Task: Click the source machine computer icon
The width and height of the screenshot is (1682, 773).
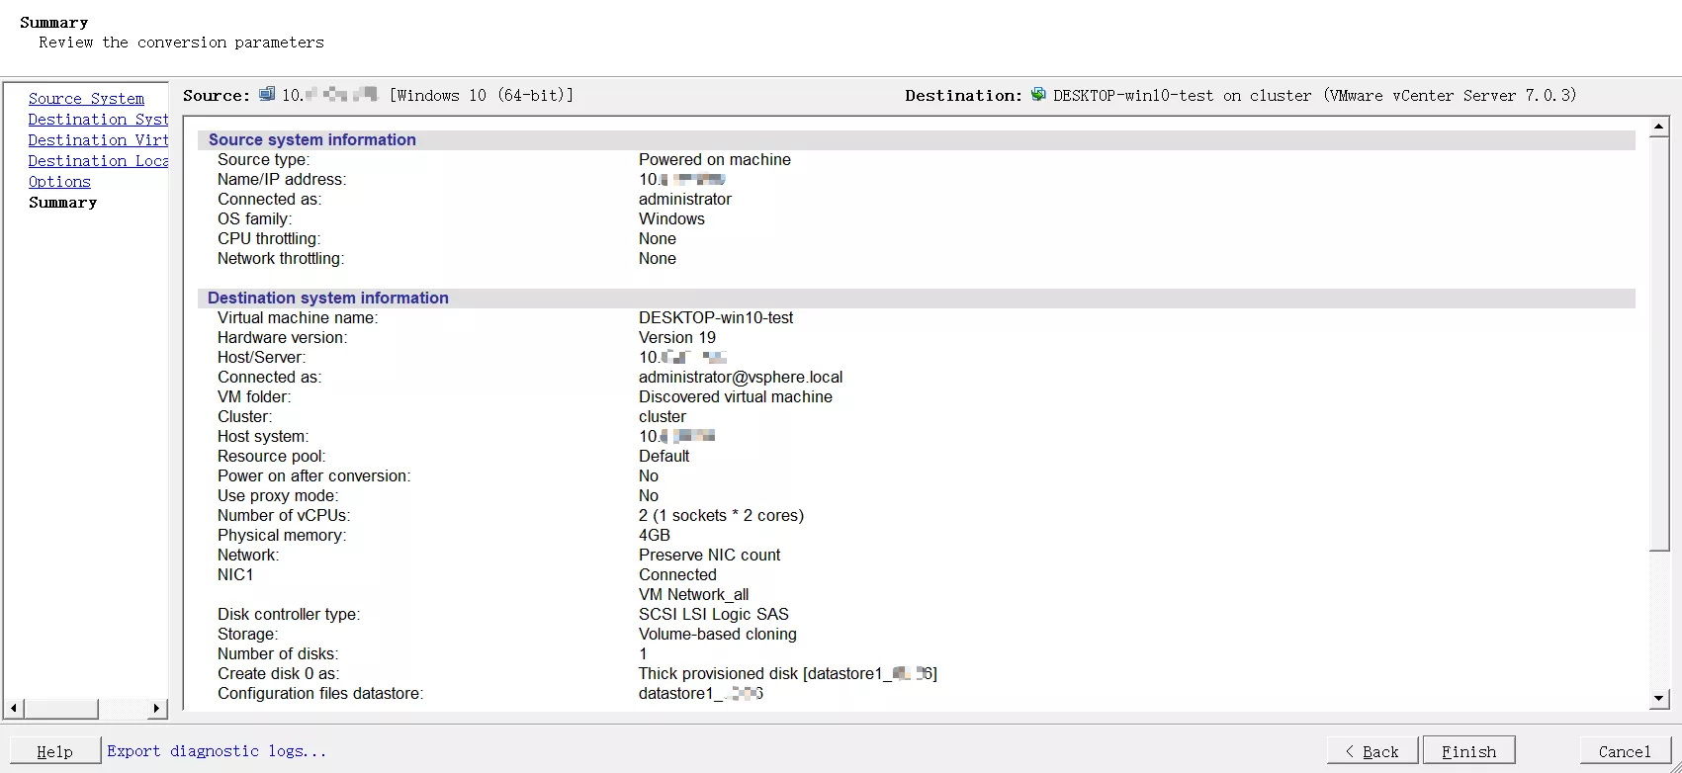Action: point(267,95)
